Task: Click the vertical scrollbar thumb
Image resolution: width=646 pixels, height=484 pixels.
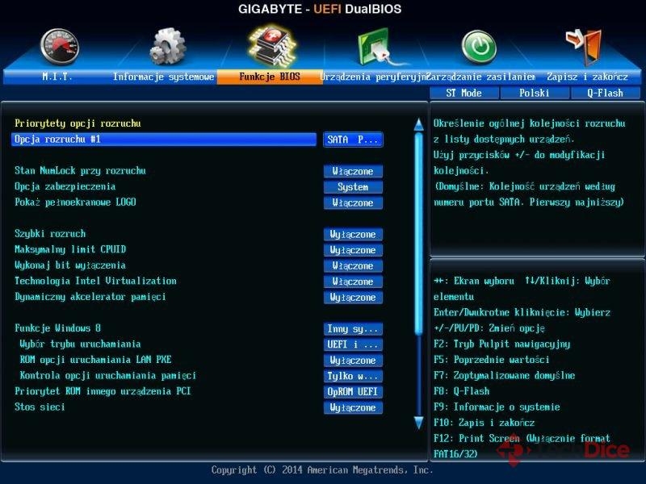Action: 418,232
